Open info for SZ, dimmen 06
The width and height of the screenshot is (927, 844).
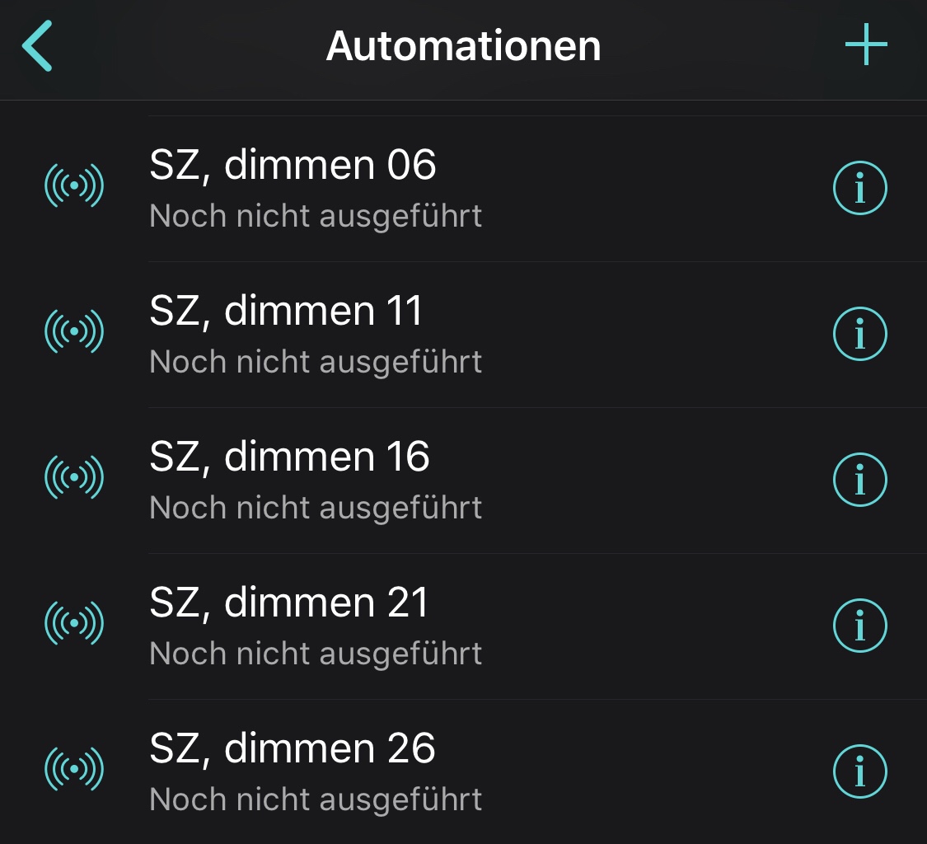859,188
